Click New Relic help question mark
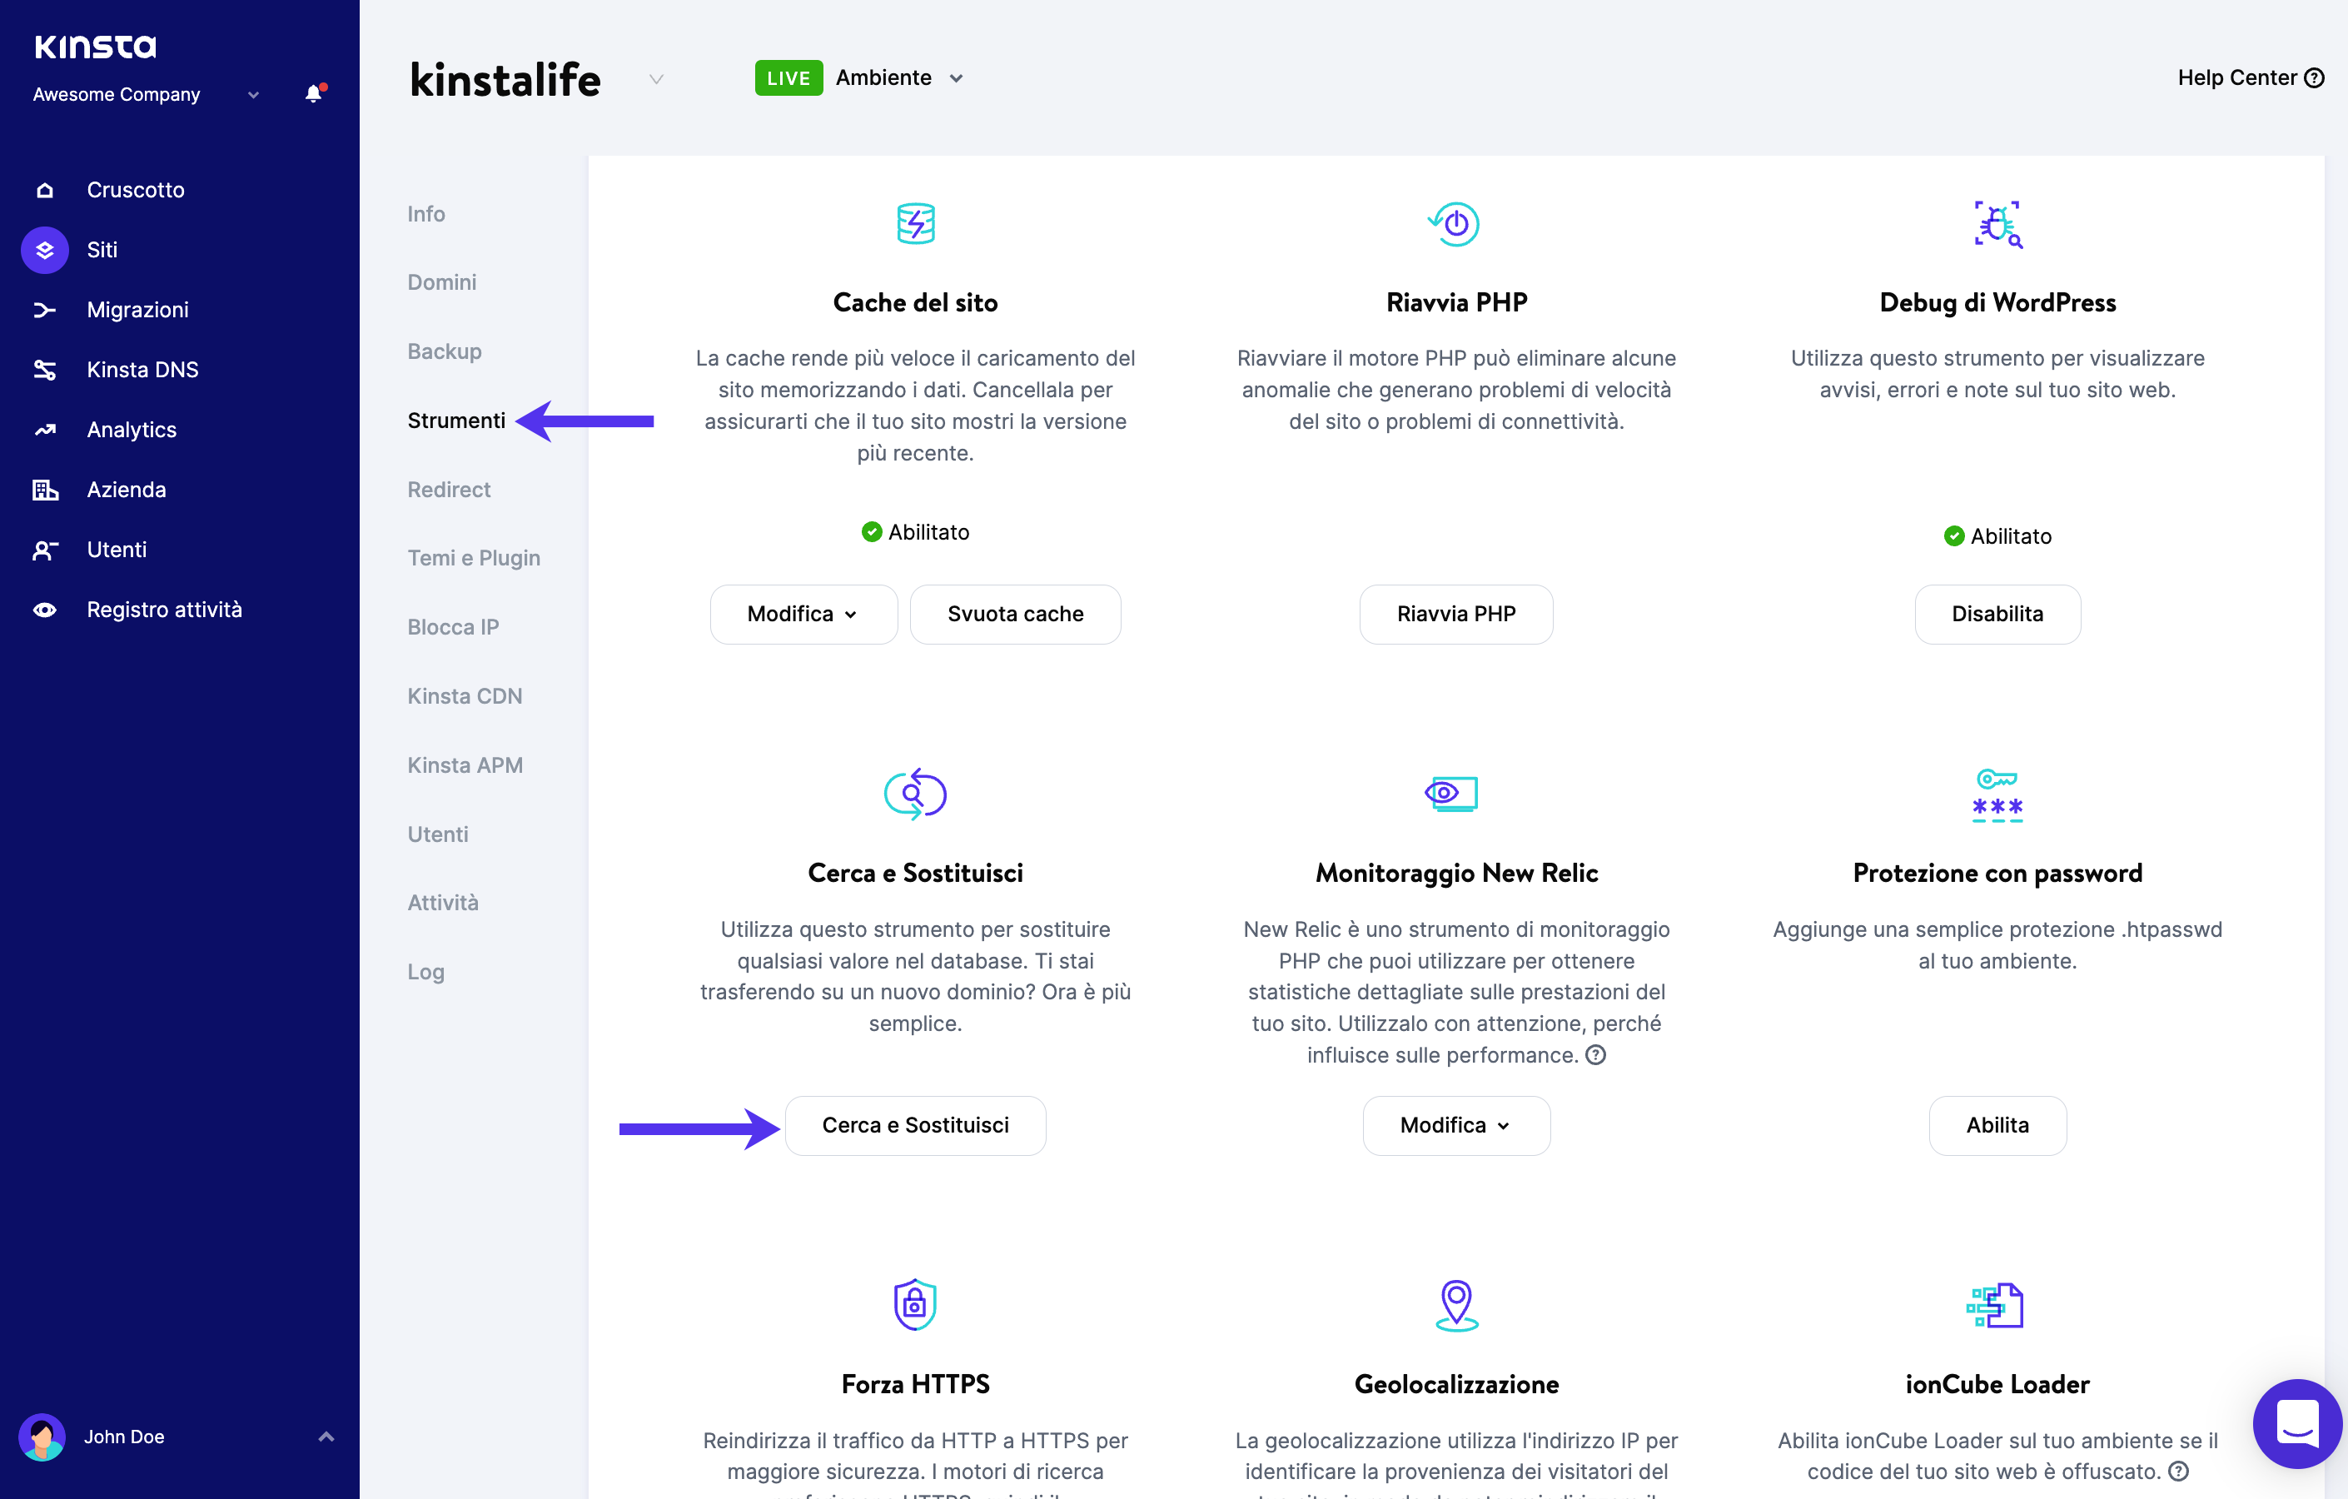Image resolution: width=2348 pixels, height=1499 pixels. tap(1596, 1055)
